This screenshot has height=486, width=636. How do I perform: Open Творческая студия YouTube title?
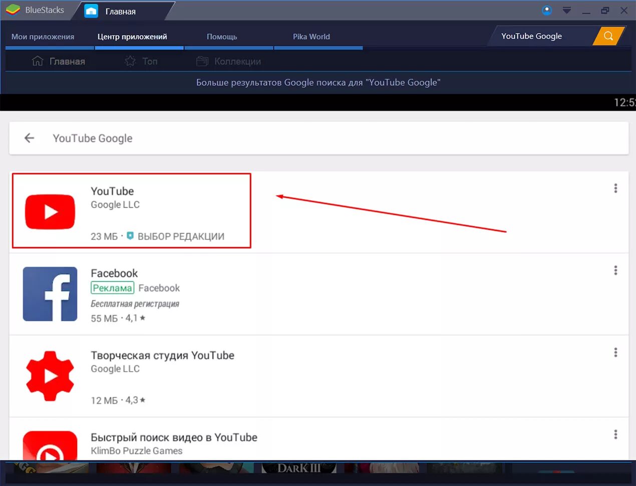[162, 355]
